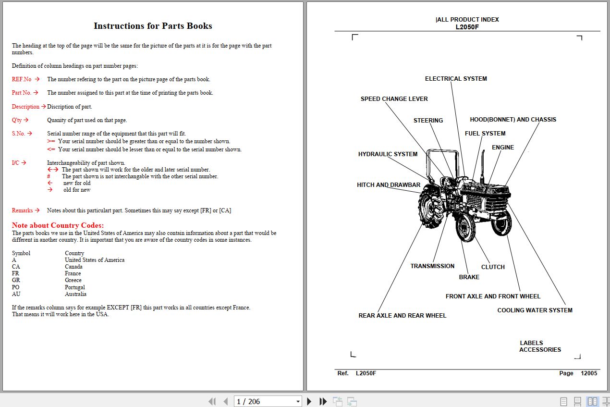Select BRAKE label

pos(469,277)
